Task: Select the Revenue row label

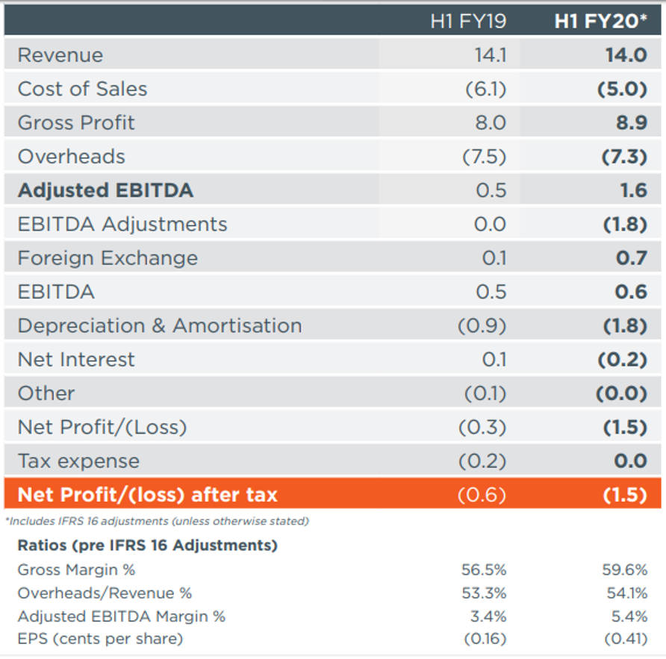Action: pyautogui.click(x=60, y=55)
